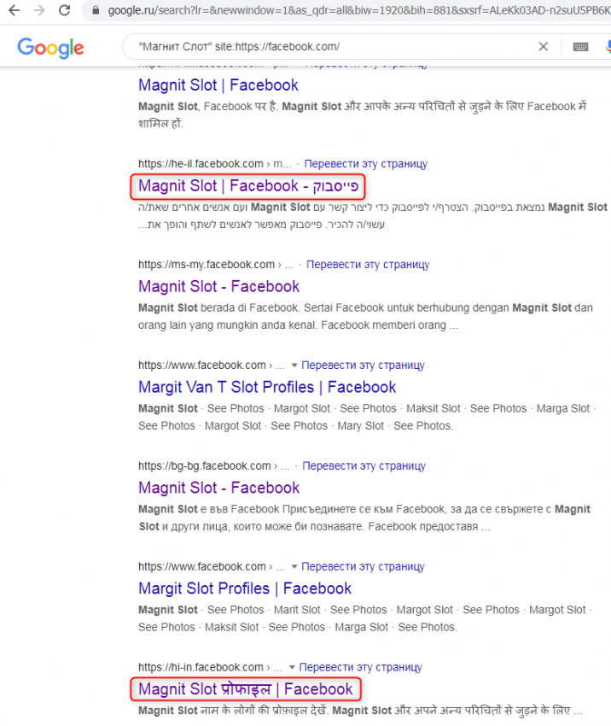The image size is (611, 726).
Task: Click snippet text 'Magnit Slot е във Facebook'
Action: (x=209, y=509)
